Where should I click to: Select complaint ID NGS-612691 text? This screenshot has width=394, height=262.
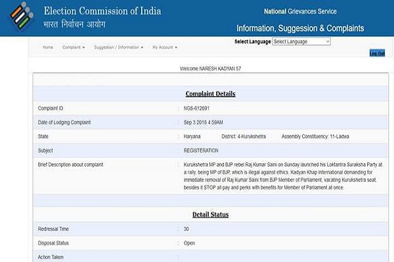coord(196,108)
